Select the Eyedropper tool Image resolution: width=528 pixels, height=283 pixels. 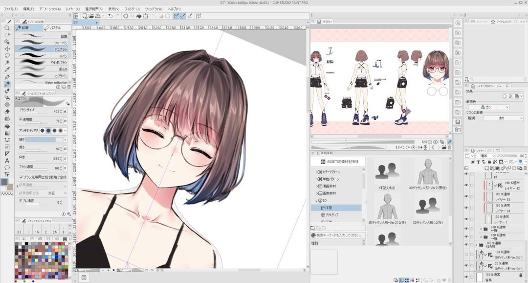point(7,70)
